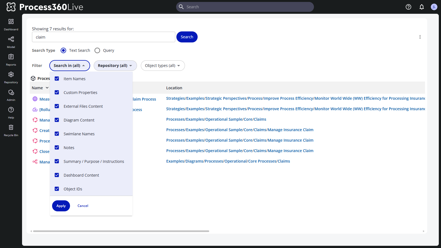The image size is (441, 248).
Task: Open the Examples/Diagrams/.../Core Processes/Claims link
Action: tap(228, 161)
